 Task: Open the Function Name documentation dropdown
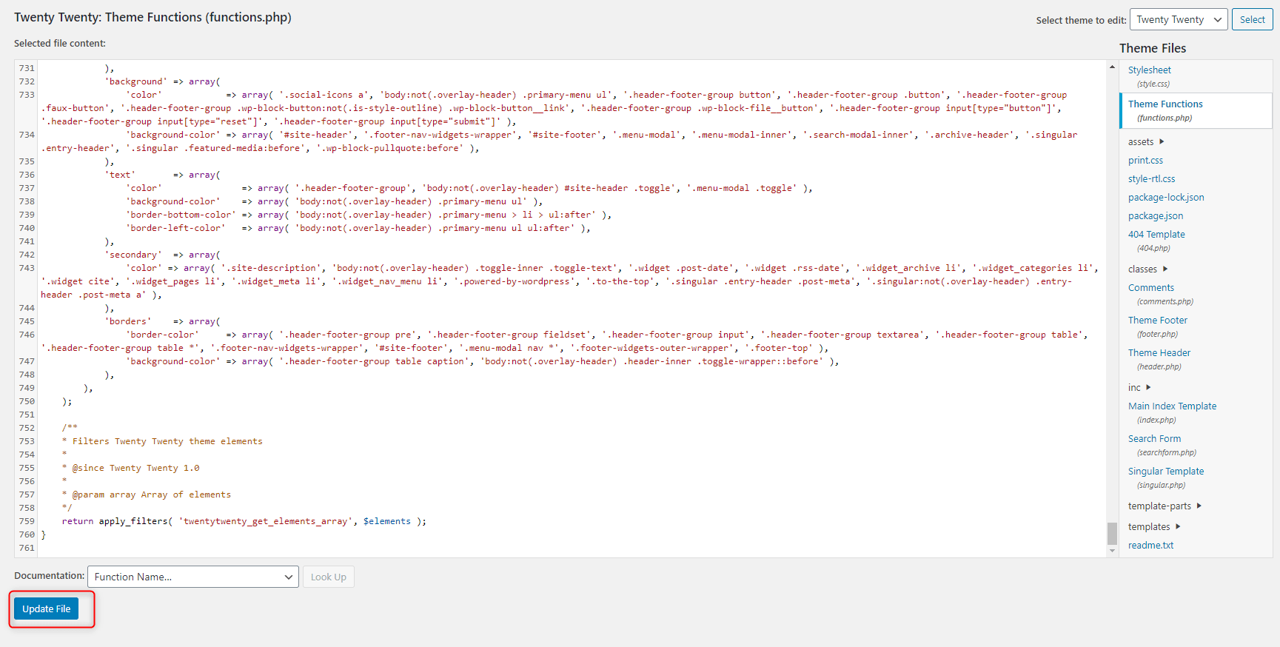(193, 577)
